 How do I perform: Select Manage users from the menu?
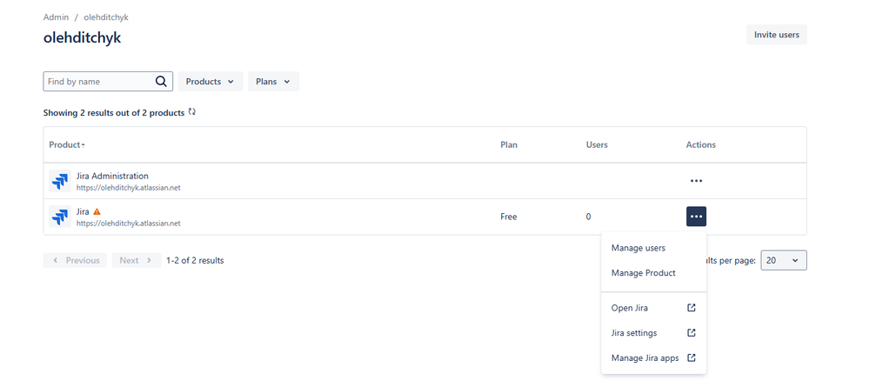[638, 248]
